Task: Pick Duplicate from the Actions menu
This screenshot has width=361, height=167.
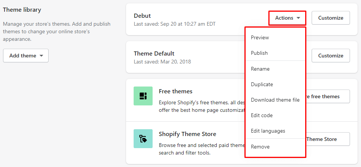Action: (262, 84)
